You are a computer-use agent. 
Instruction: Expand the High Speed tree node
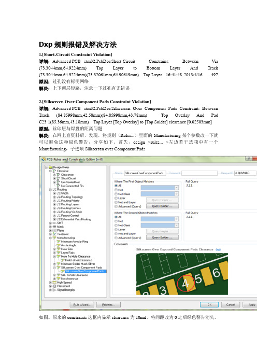click(50, 282)
